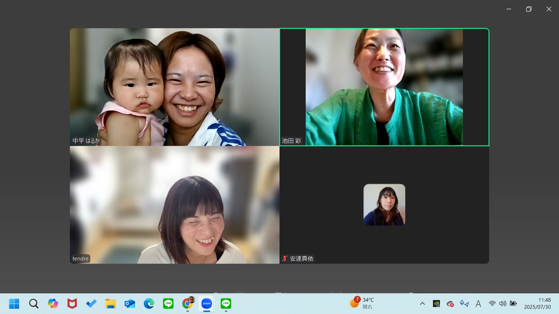Open clock showing 11:48 2025/07/30
559x314 pixels.
[x=537, y=303]
